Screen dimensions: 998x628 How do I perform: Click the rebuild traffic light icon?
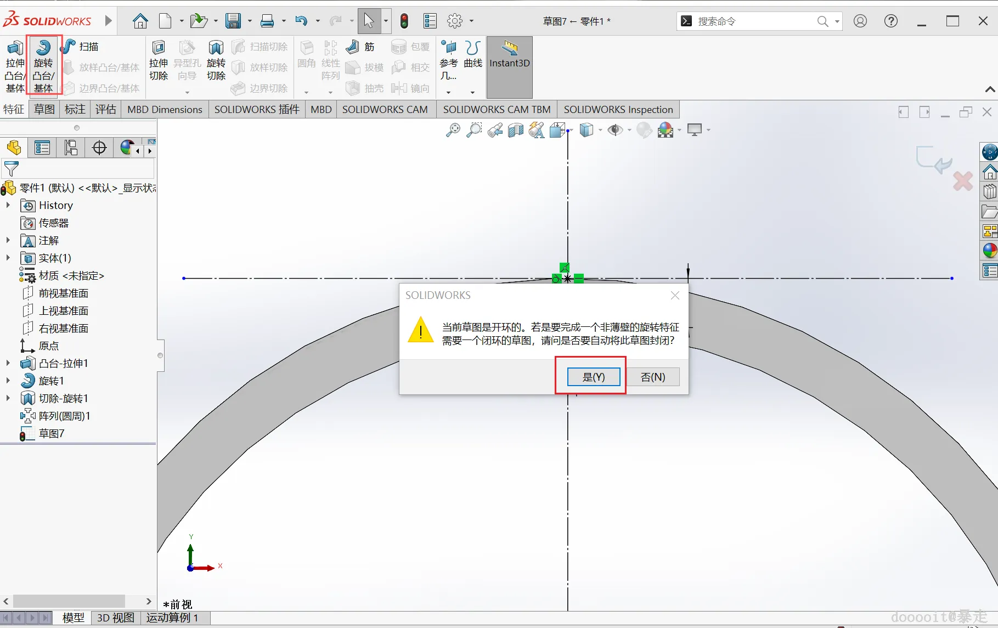pyautogui.click(x=404, y=21)
